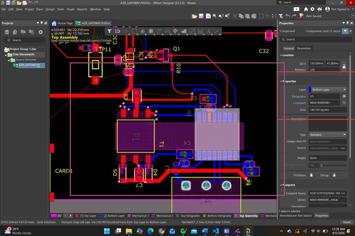Open the Design menu
Screen dimensions: 355x236
[50, 9]
